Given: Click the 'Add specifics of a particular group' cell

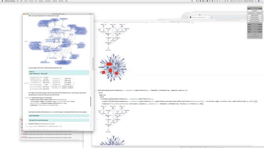Looking at the screenshot, I should coord(59,120).
